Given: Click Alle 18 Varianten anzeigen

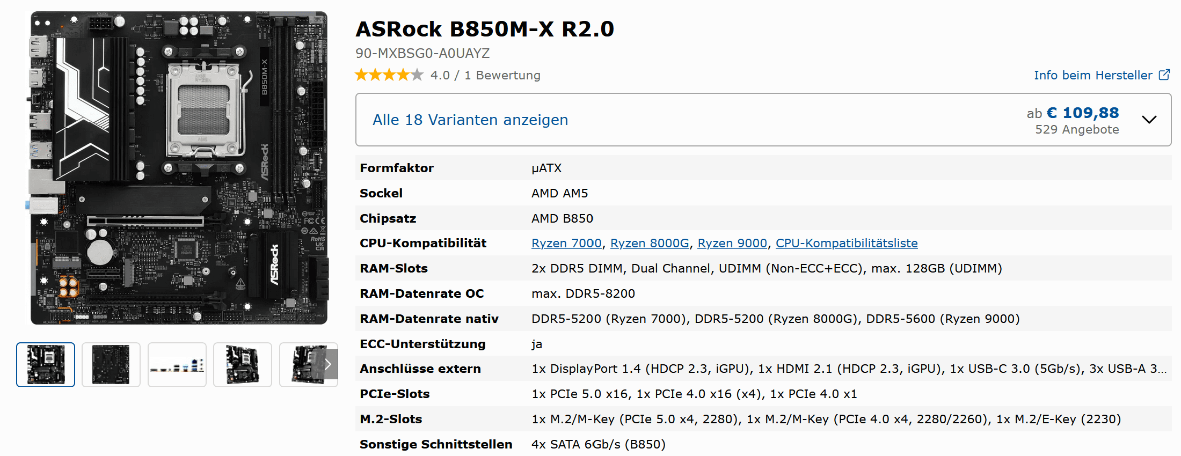Looking at the screenshot, I should coord(470,120).
